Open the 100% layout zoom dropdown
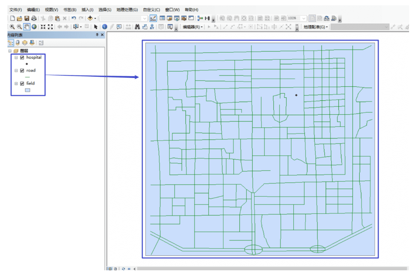419x274 pixels. (304, 18)
